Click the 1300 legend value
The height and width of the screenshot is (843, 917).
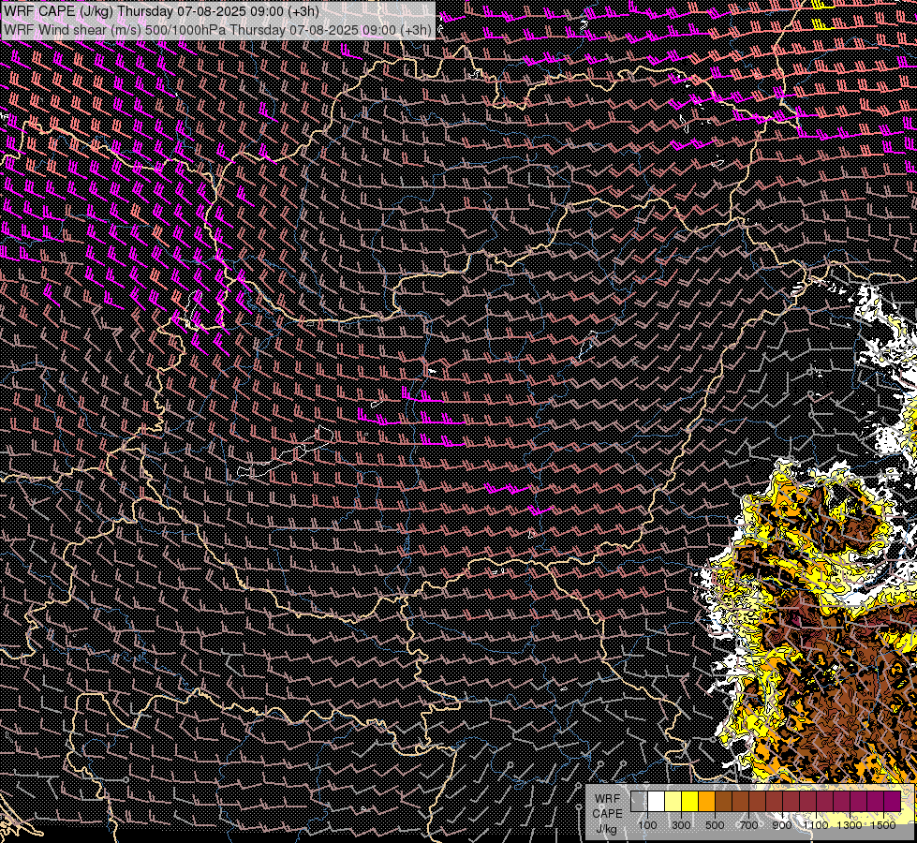(x=850, y=825)
